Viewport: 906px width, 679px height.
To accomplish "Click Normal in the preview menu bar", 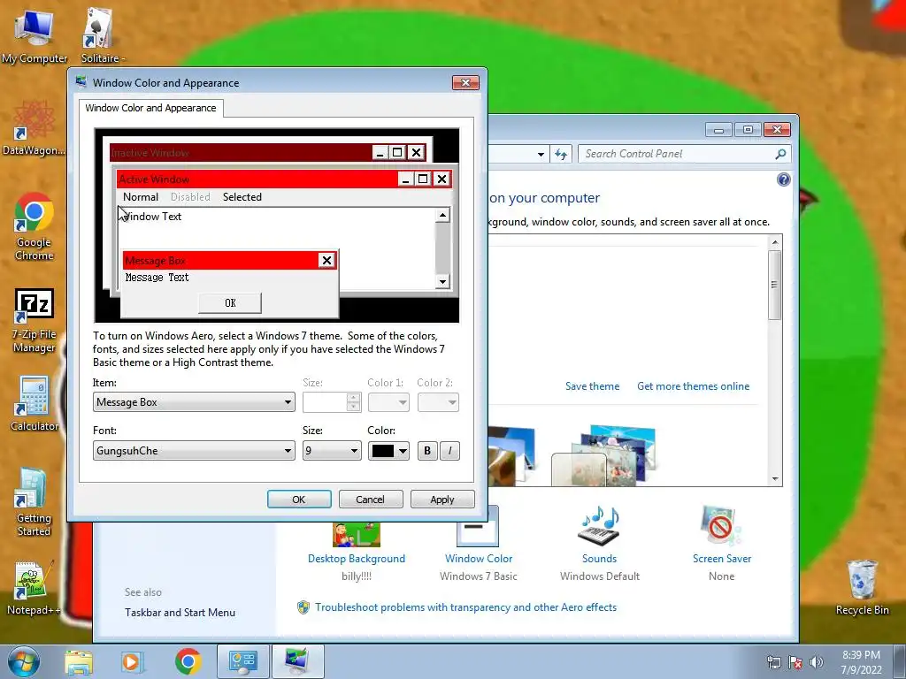I will click(x=141, y=197).
